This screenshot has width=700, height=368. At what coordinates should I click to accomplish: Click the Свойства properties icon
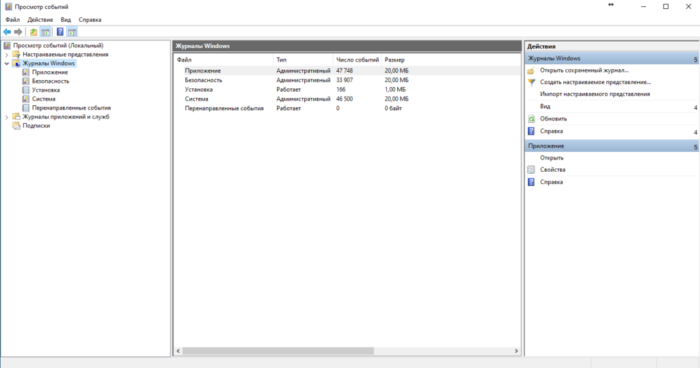pos(531,170)
